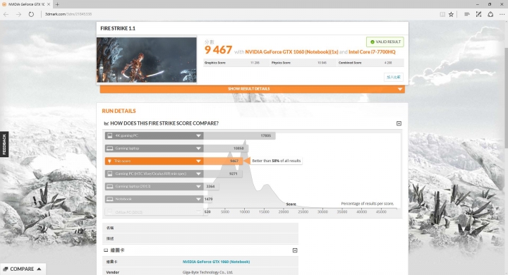Click the Combined Score label
The width and height of the screenshot is (508, 275).
350,63
